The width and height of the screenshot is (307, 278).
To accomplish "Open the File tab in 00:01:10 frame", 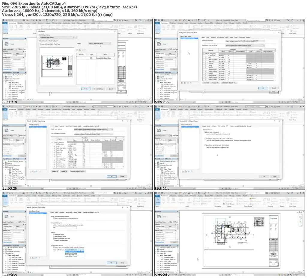I will (5, 23).
